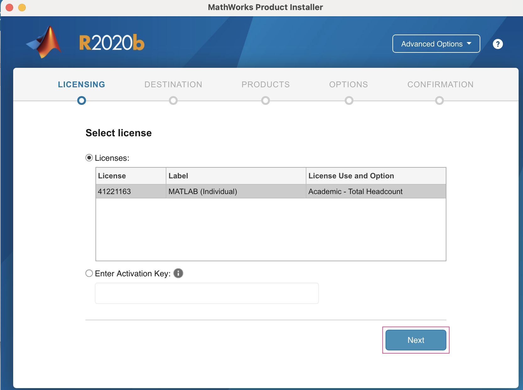
Task: Switch to the DESTINATION tab
Action: click(x=173, y=84)
